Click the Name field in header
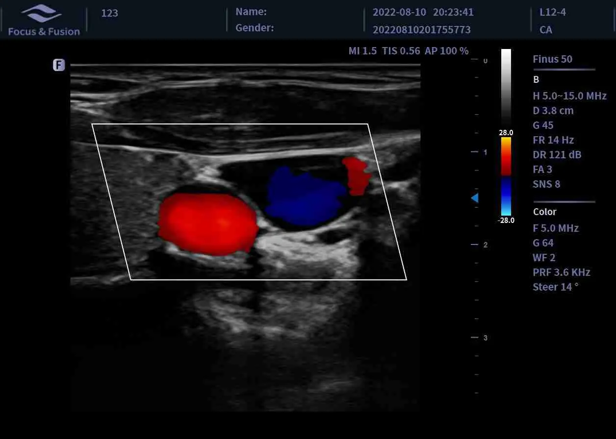Viewport: 616px width, 439px height. coord(251,12)
